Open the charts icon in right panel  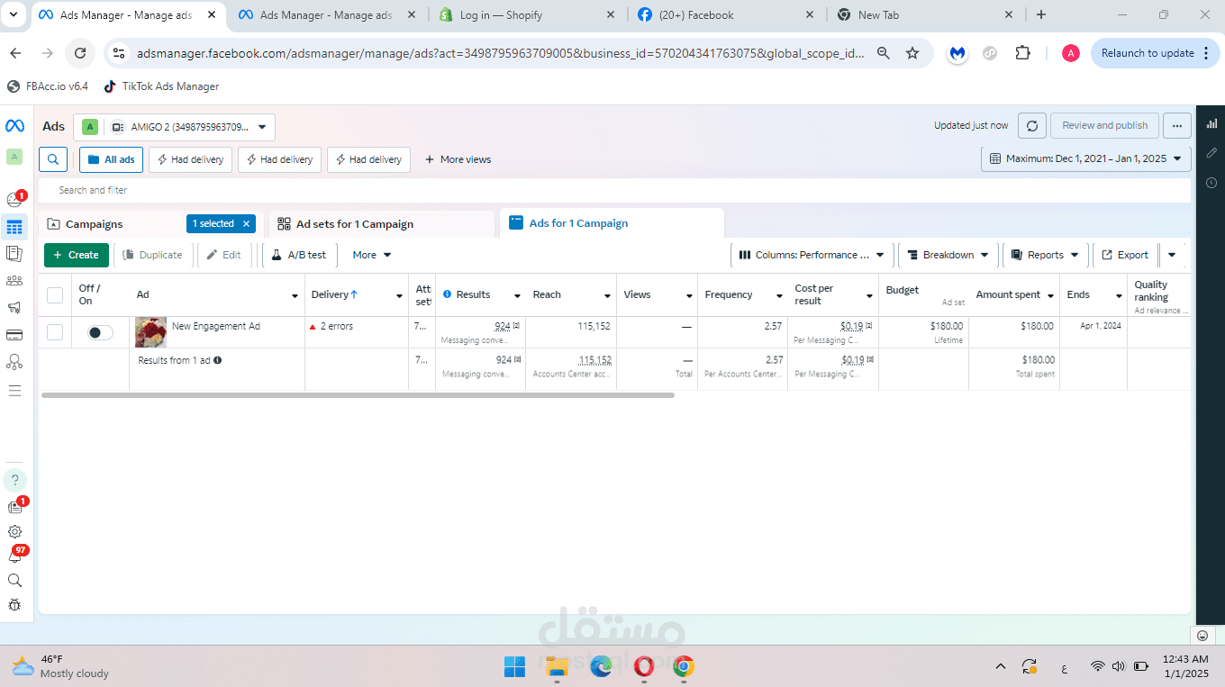[1211, 123]
